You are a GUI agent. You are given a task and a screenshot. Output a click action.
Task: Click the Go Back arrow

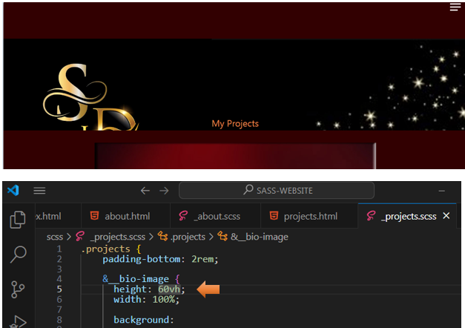click(145, 191)
